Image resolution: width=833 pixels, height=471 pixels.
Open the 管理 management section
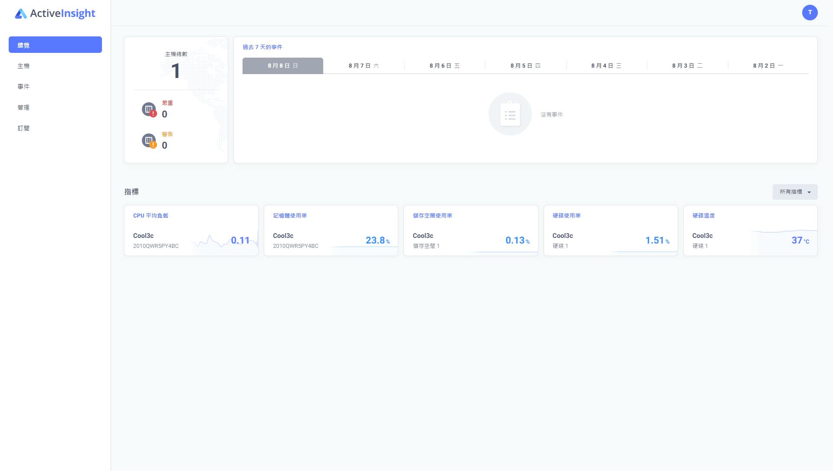[x=24, y=107]
